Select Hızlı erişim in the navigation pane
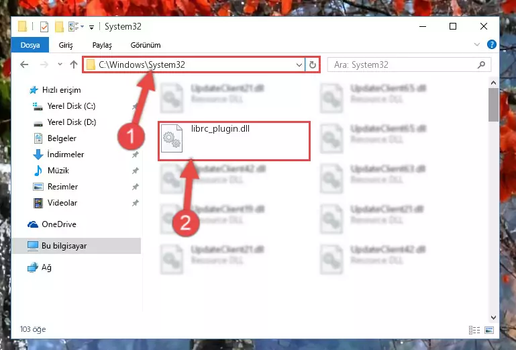The width and height of the screenshot is (516, 350). click(61, 90)
